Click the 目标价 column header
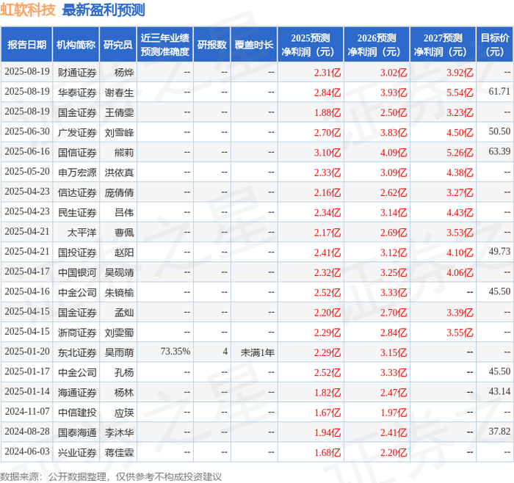The width and height of the screenshot is (514, 483). (495, 45)
